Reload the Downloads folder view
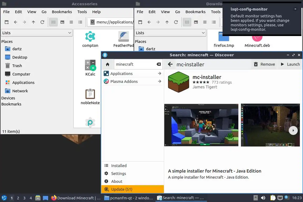The height and width of the screenshot is (202, 303). [x=176, y=22]
